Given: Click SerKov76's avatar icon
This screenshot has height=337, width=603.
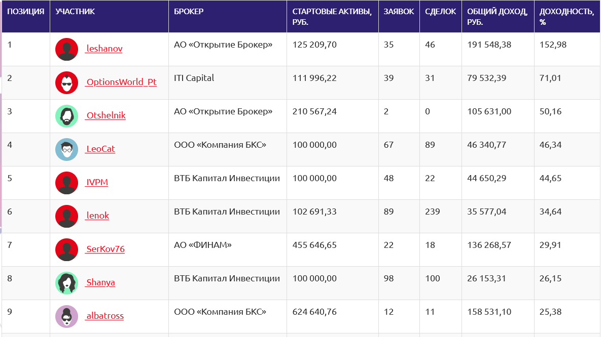Looking at the screenshot, I should click(x=66, y=249).
